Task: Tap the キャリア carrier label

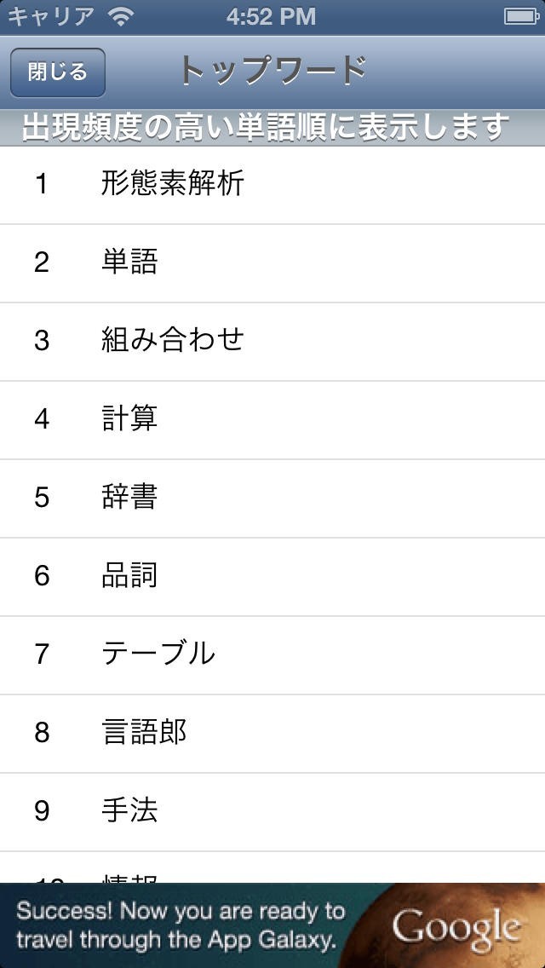Action: click(51, 16)
